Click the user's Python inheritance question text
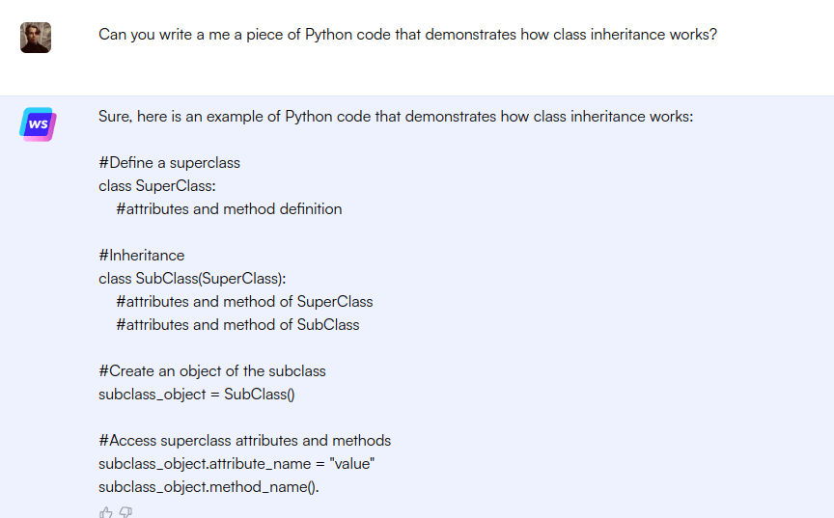The width and height of the screenshot is (834, 518). pos(407,35)
